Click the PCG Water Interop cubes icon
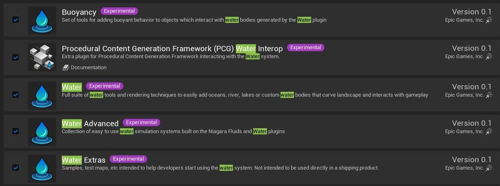This screenshot has height=186, width=500. pyautogui.click(x=42, y=57)
